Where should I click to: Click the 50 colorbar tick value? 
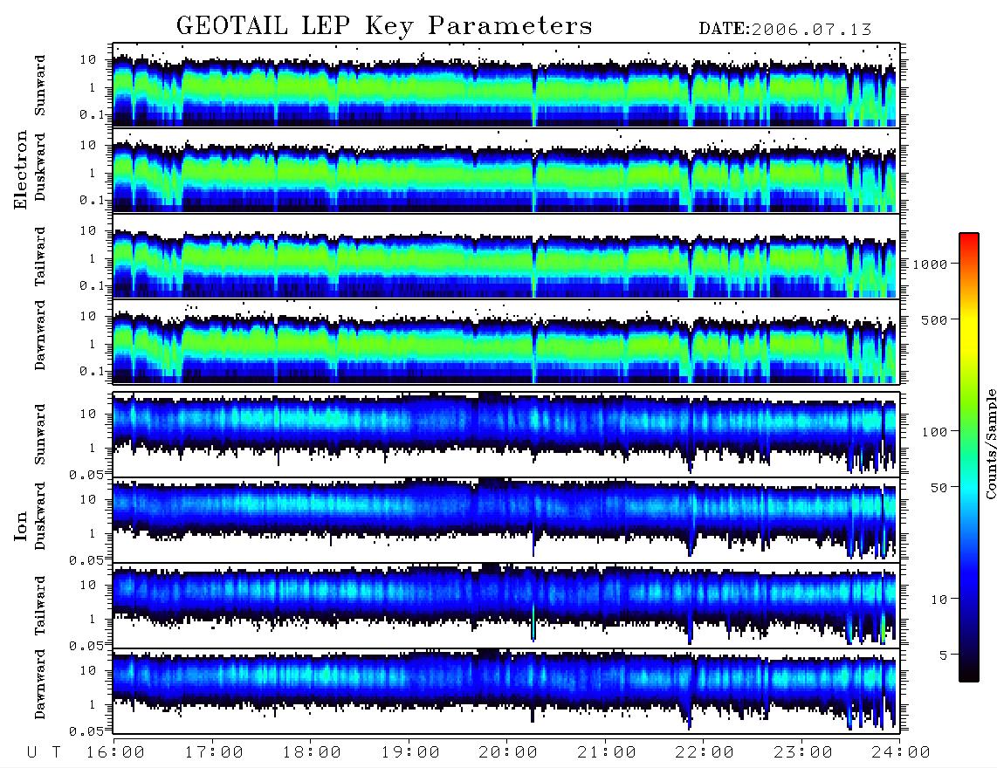coord(939,488)
